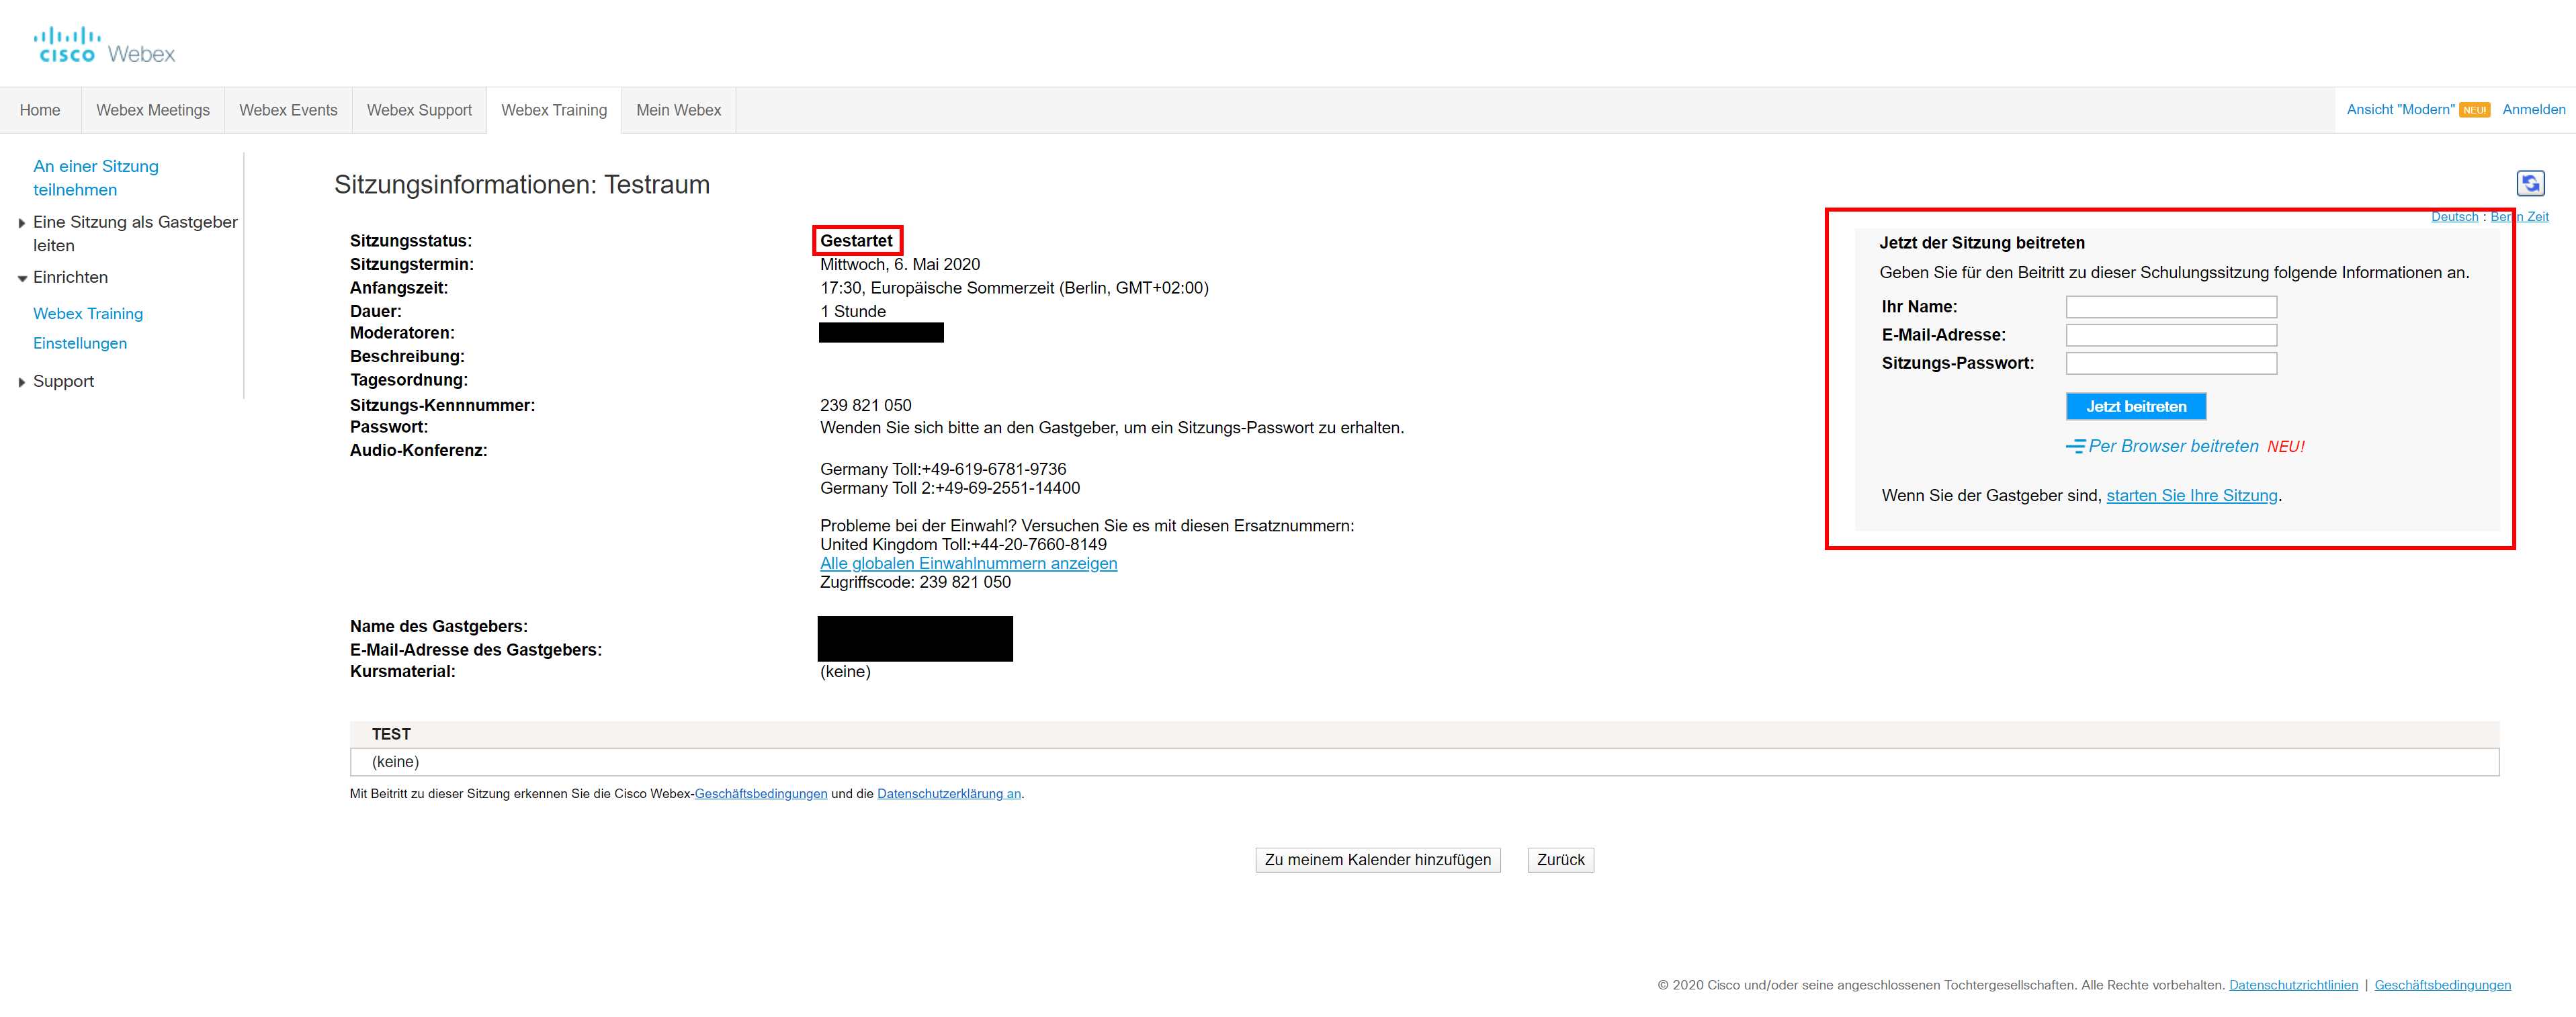The width and height of the screenshot is (2576, 1017).
Task: Open Einstellungen in sidebar
Action: point(80,344)
